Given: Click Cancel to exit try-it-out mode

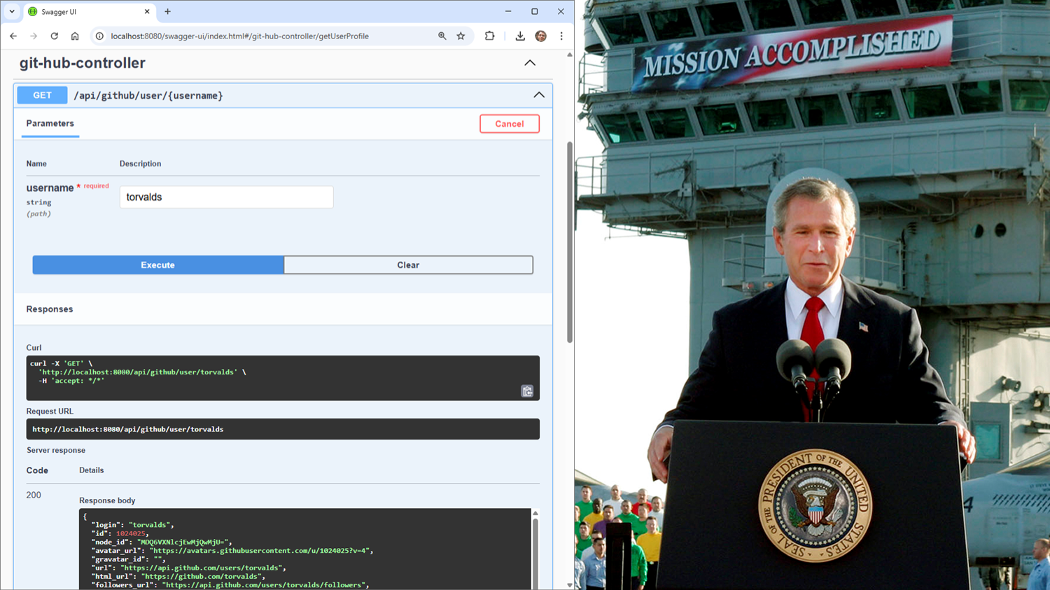Looking at the screenshot, I should (509, 124).
